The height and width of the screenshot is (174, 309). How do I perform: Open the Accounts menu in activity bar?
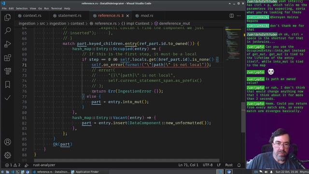point(8,142)
